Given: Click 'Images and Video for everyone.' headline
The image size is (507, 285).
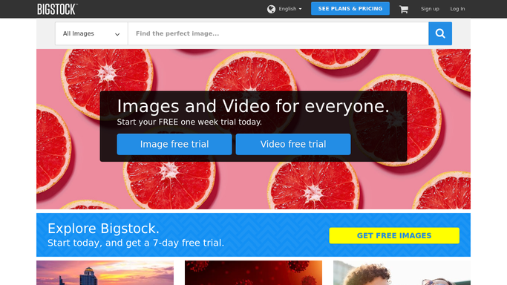Looking at the screenshot, I should click(253, 106).
